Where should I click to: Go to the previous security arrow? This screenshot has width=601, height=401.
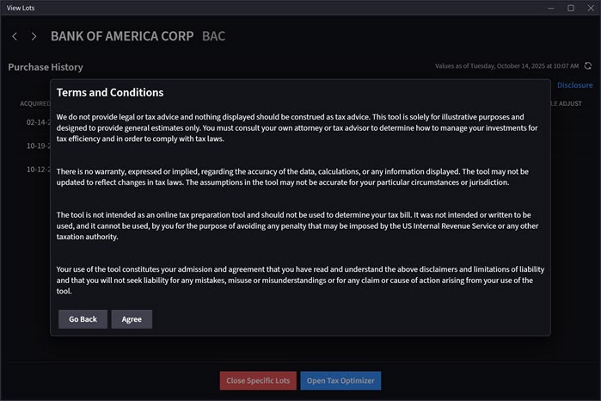15,37
